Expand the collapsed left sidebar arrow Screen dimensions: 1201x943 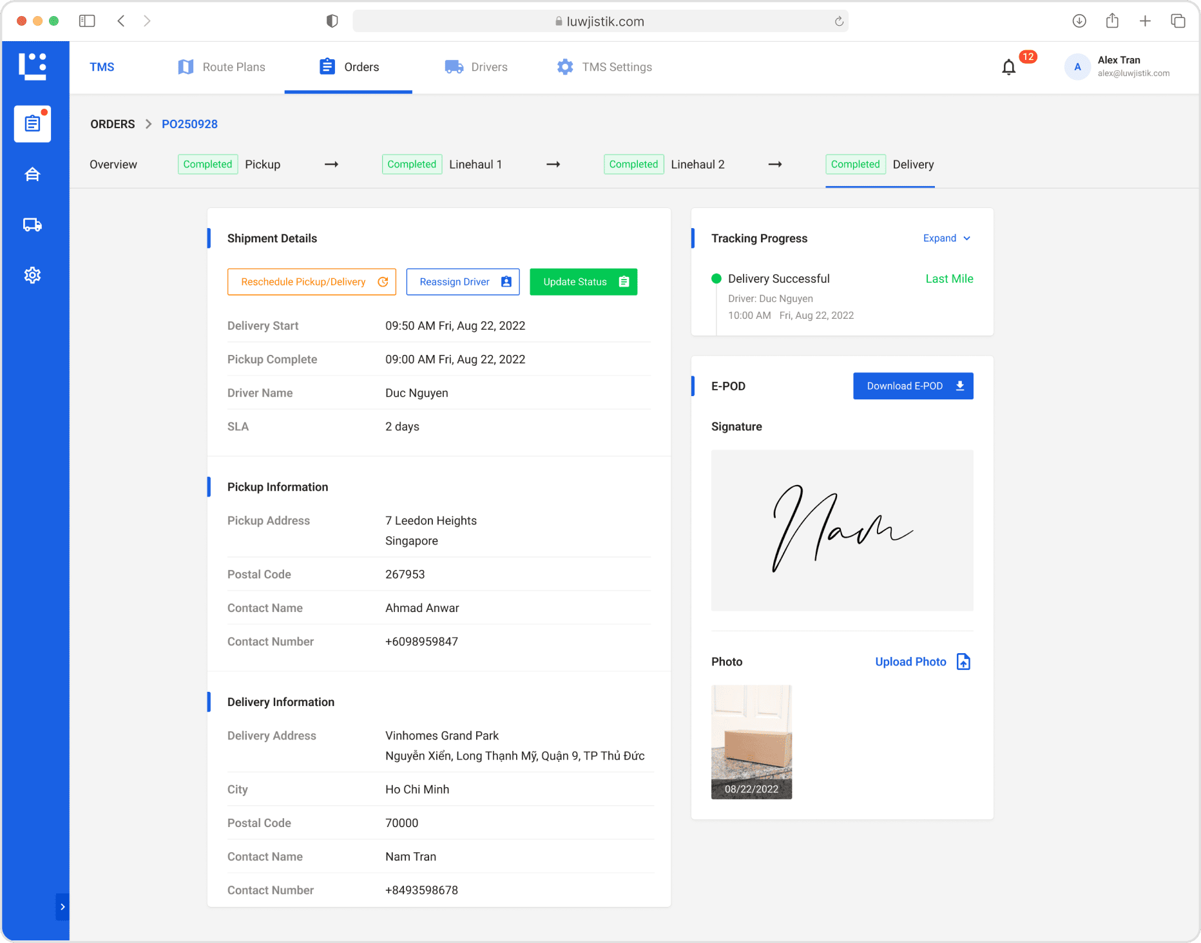pyautogui.click(x=62, y=906)
